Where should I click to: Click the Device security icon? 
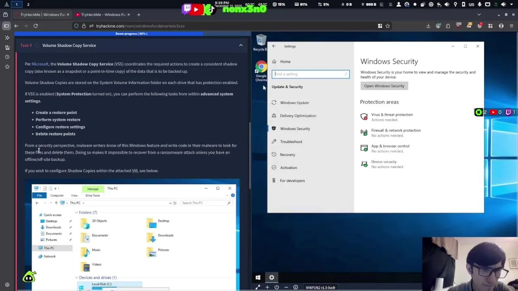coord(364,164)
